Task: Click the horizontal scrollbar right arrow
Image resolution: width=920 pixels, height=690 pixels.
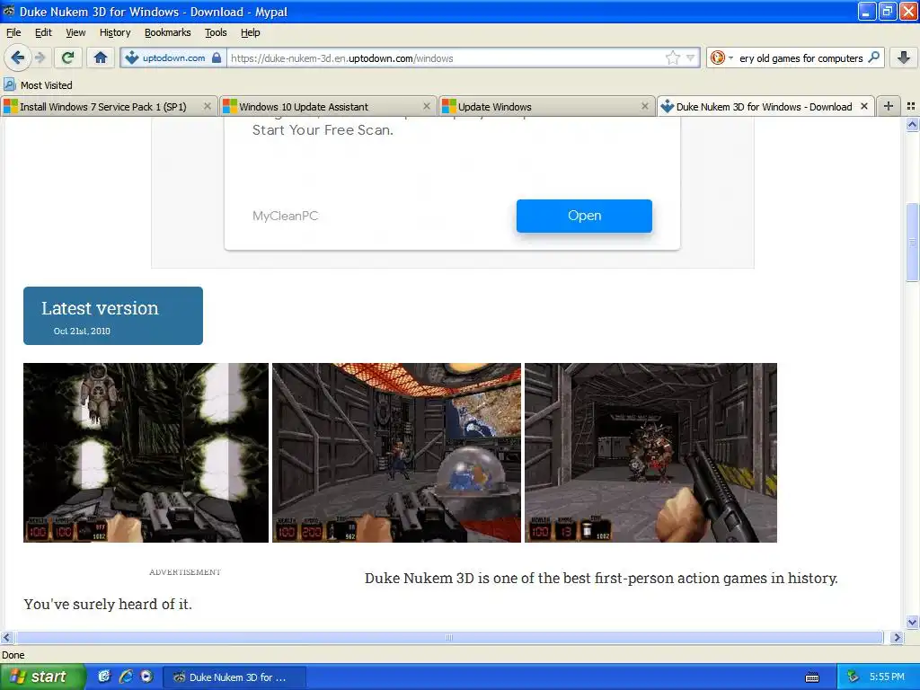Action: [x=897, y=637]
